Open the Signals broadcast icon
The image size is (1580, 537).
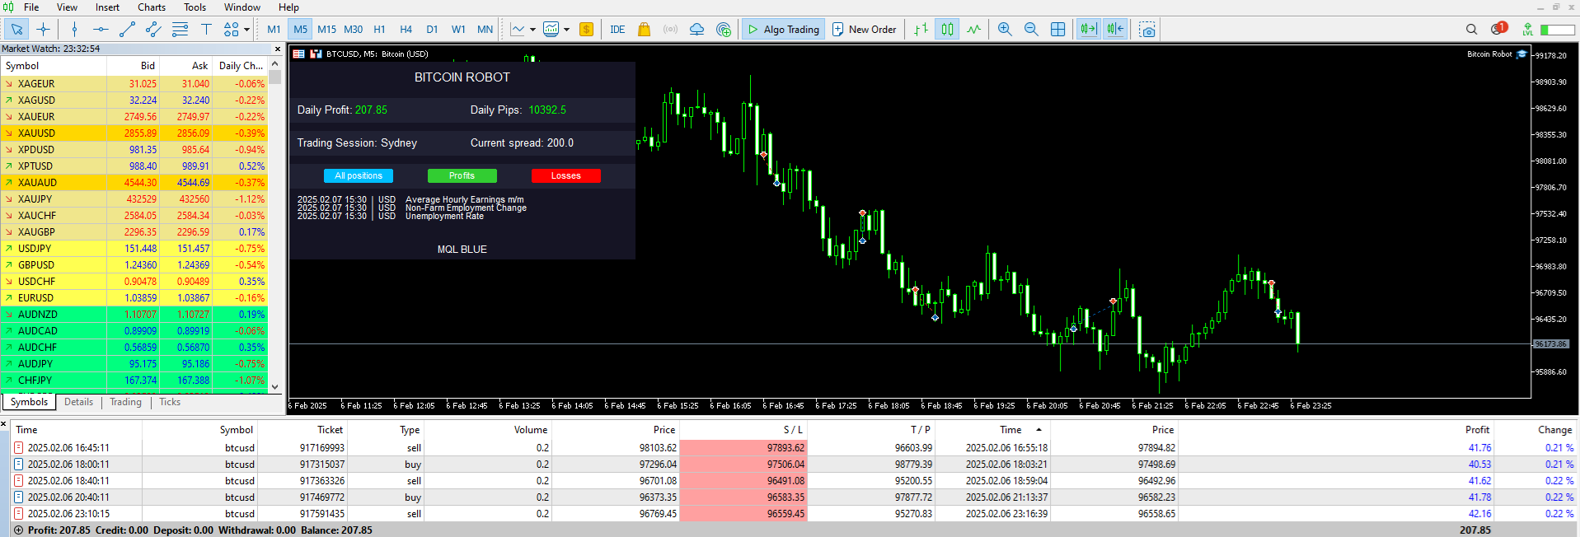(670, 30)
